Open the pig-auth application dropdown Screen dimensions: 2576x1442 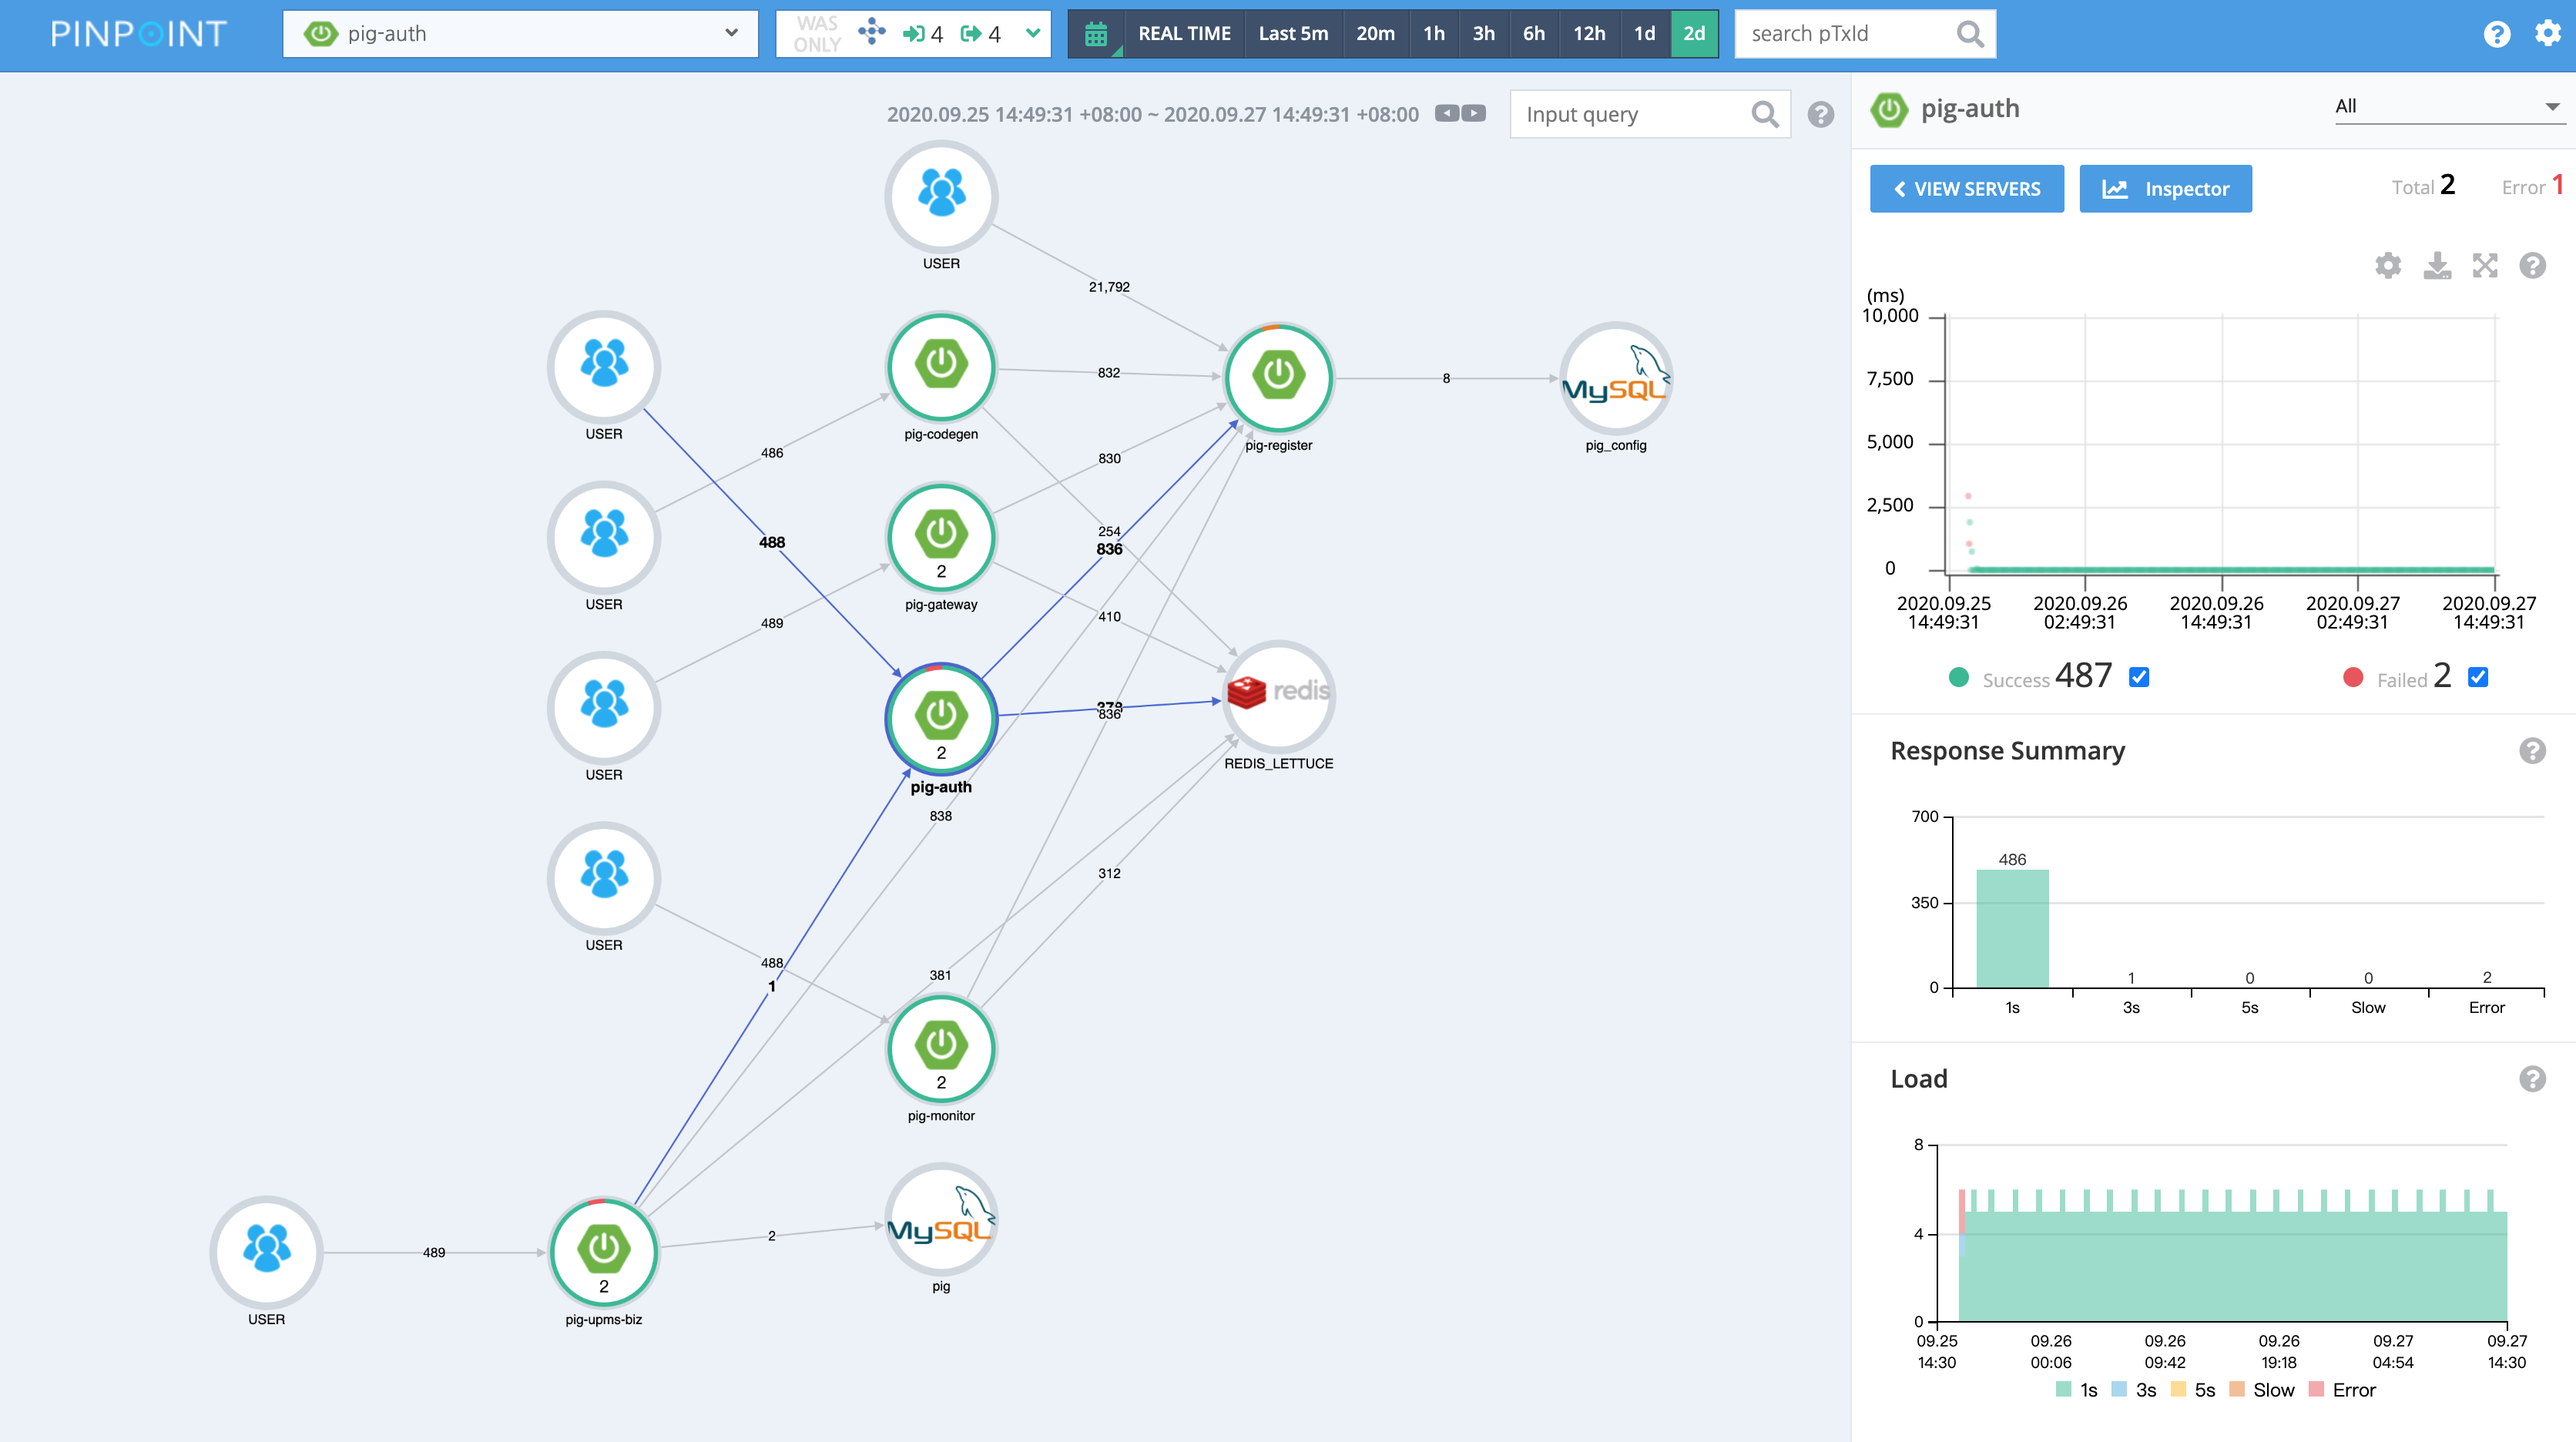point(520,34)
